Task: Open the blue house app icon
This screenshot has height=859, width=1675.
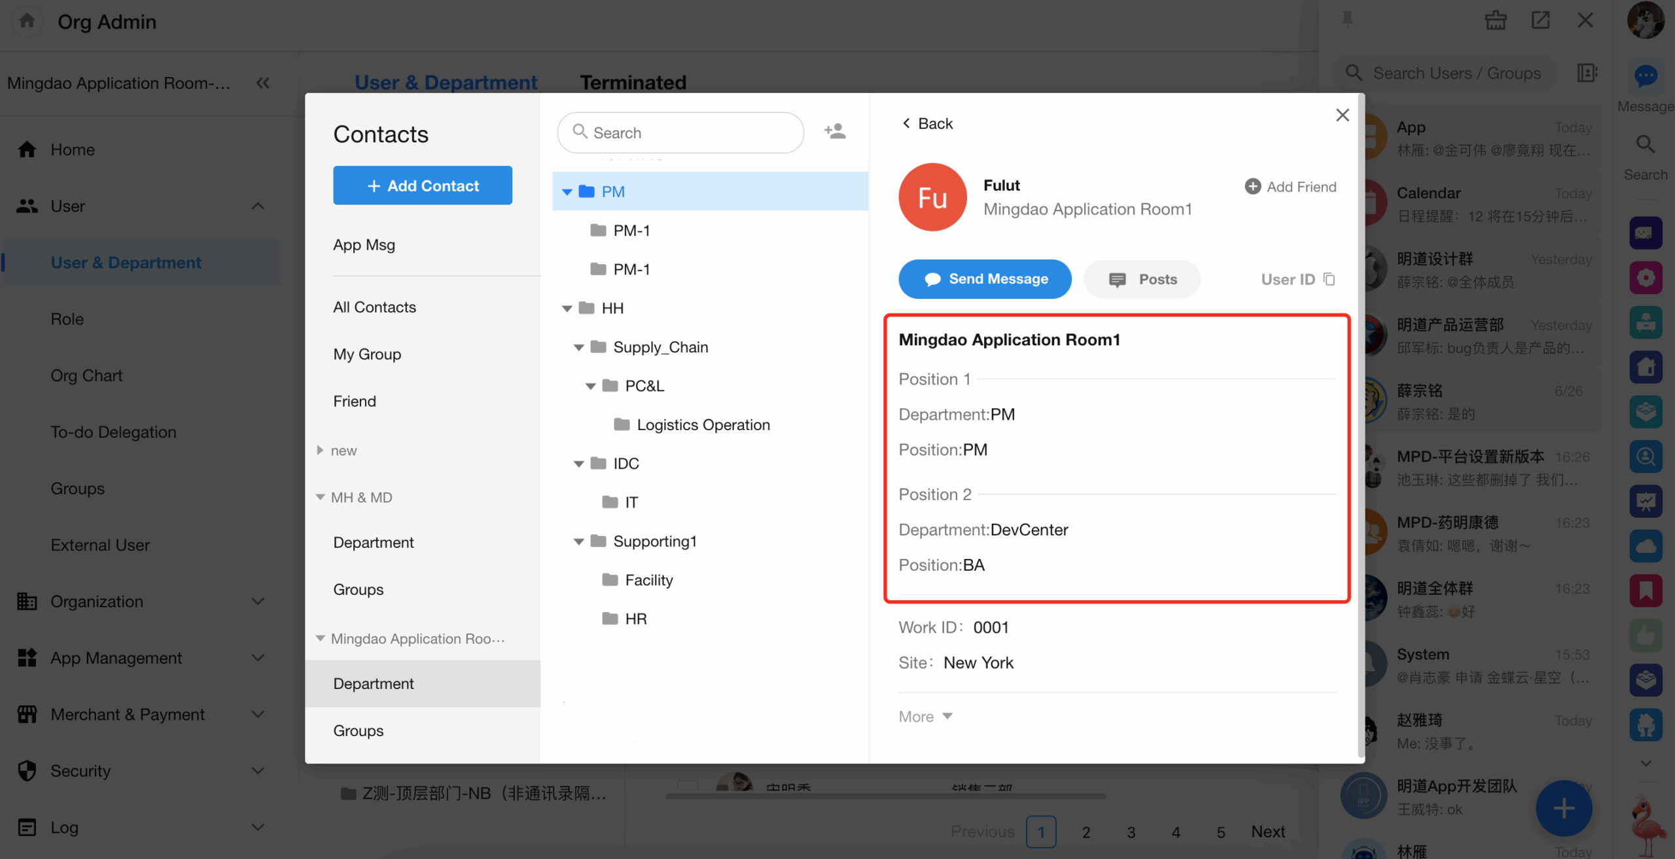Action: 1646,367
